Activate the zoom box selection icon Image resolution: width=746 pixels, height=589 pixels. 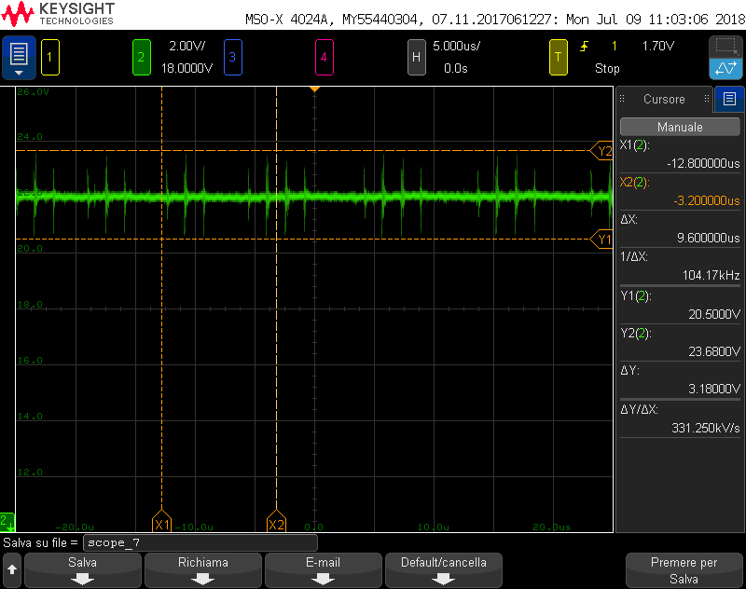click(x=725, y=47)
